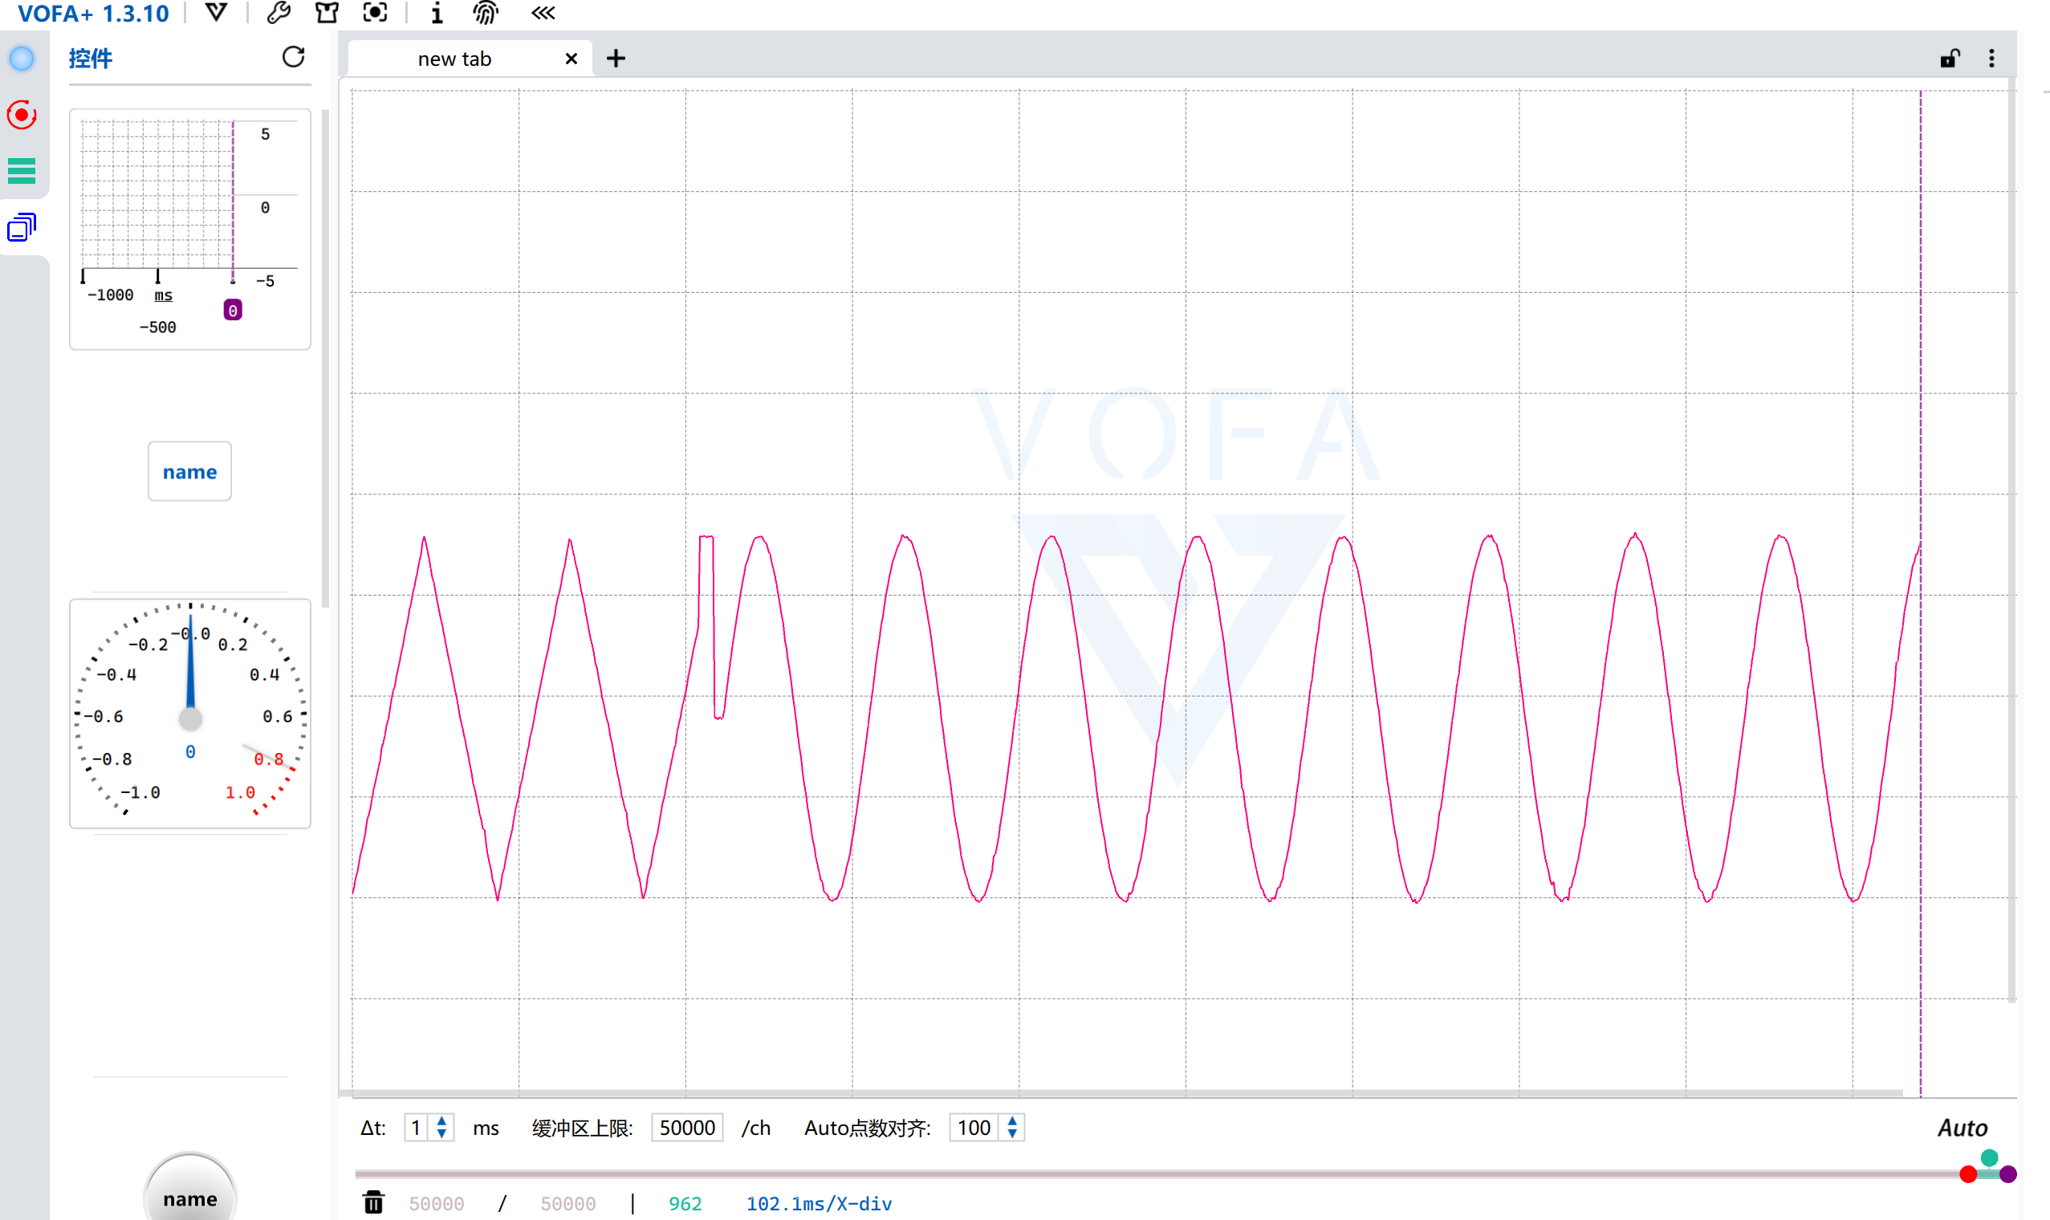Select the "new tab" tab
This screenshot has width=2050, height=1220.
click(454, 59)
